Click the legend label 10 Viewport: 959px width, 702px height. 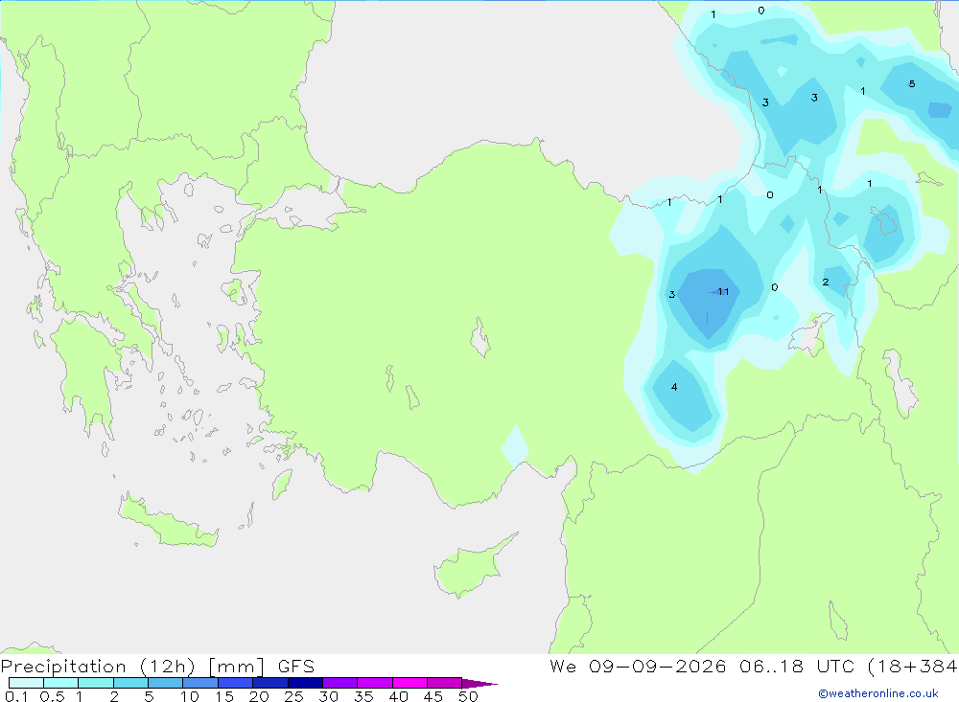click(190, 696)
